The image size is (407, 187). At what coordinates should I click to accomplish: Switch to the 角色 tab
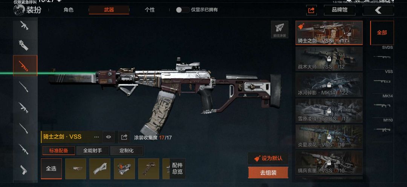click(69, 10)
